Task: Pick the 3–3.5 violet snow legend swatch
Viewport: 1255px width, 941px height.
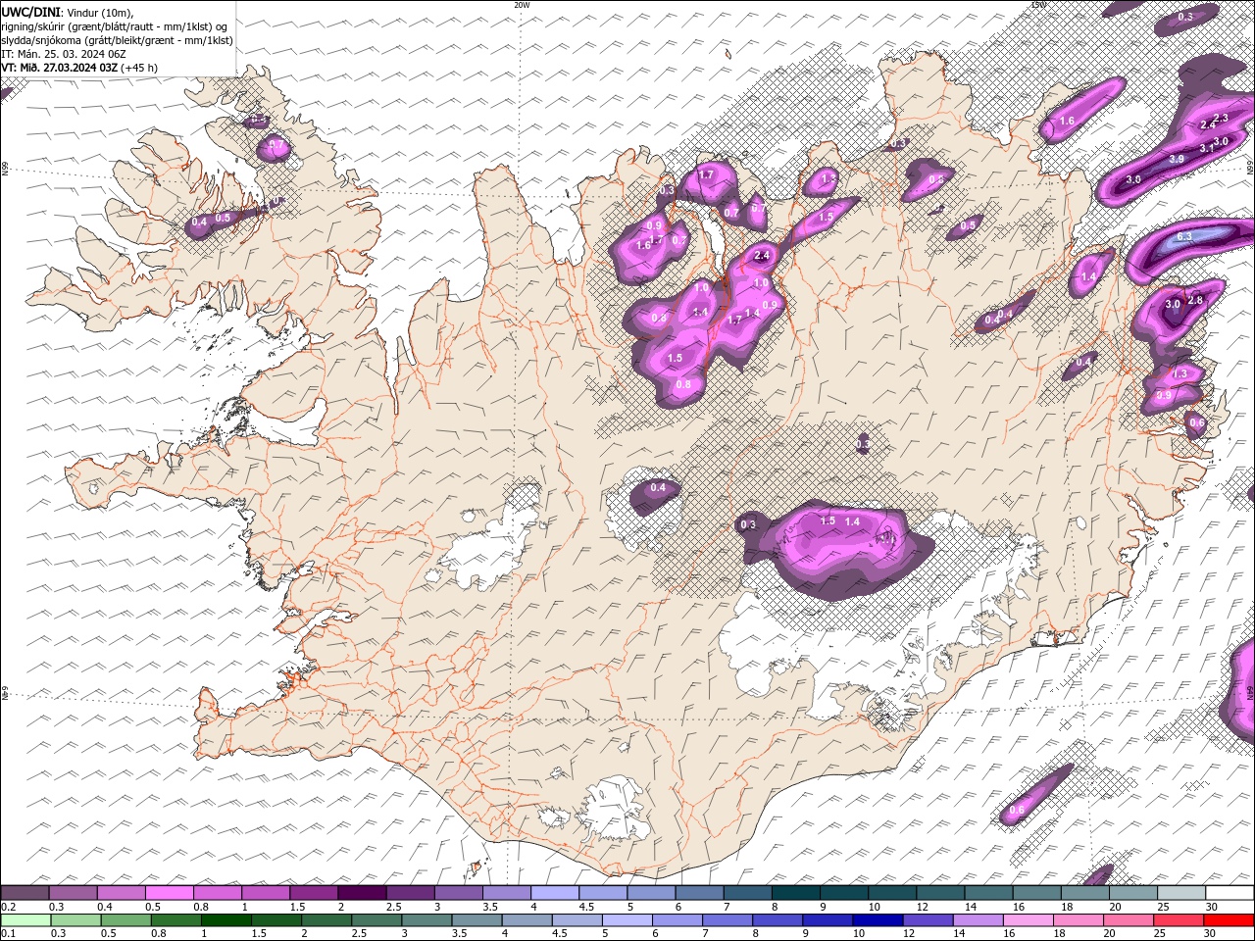Action: pos(458,893)
